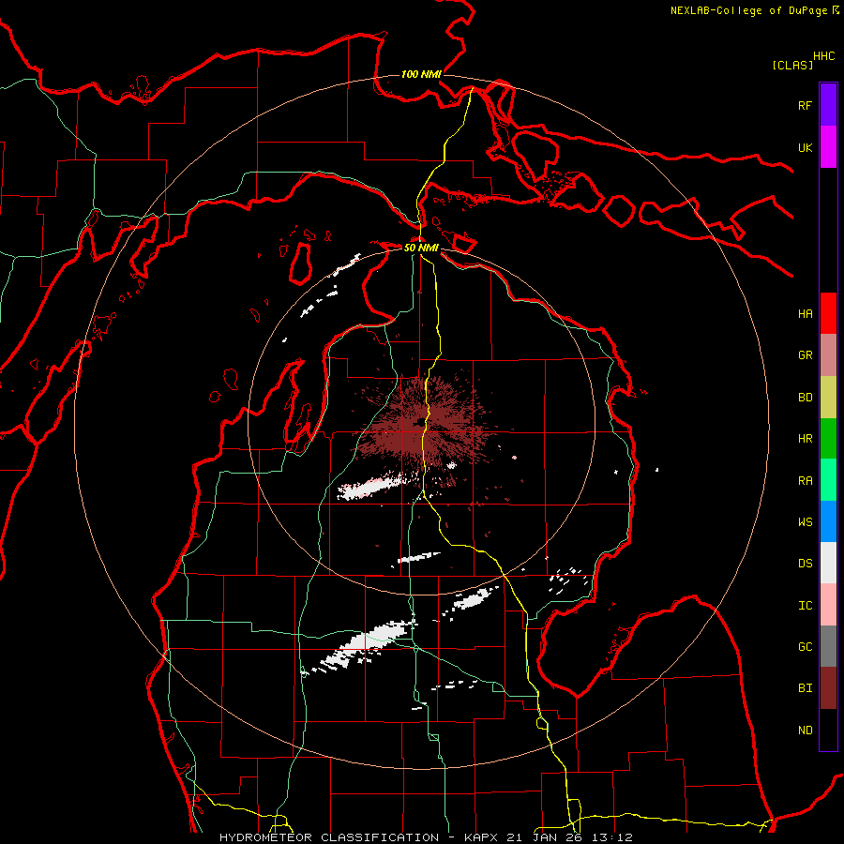Click the "[CLAS]" units label
The height and width of the screenshot is (844, 844).
pyautogui.click(x=792, y=65)
